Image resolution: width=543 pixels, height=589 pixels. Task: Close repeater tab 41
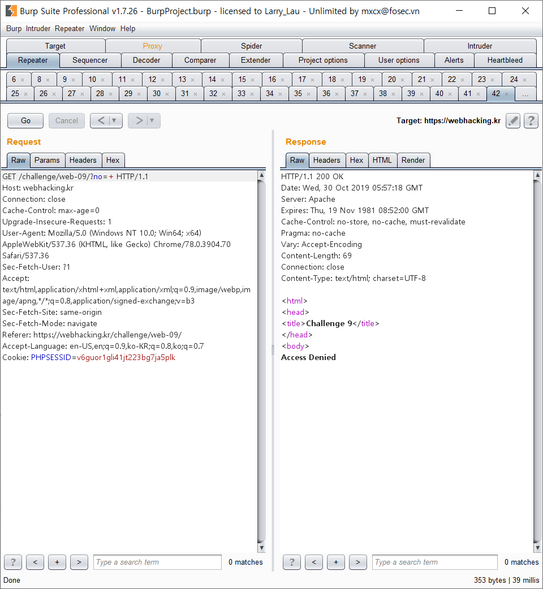(x=478, y=94)
